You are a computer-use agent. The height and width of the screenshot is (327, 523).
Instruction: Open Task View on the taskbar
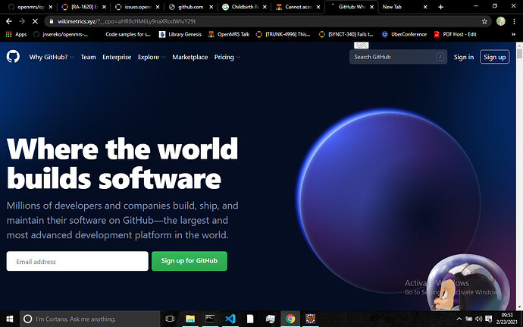coord(170,319)
